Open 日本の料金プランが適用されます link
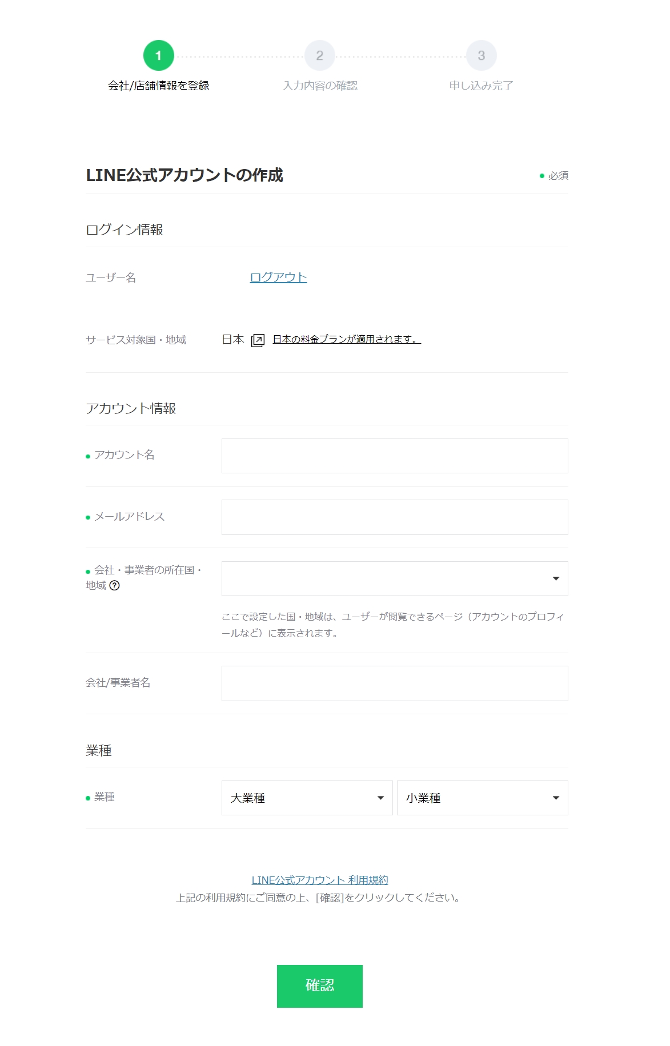Screen dimensions: 670x1046 pyautogui.click(x=347, y=339)
